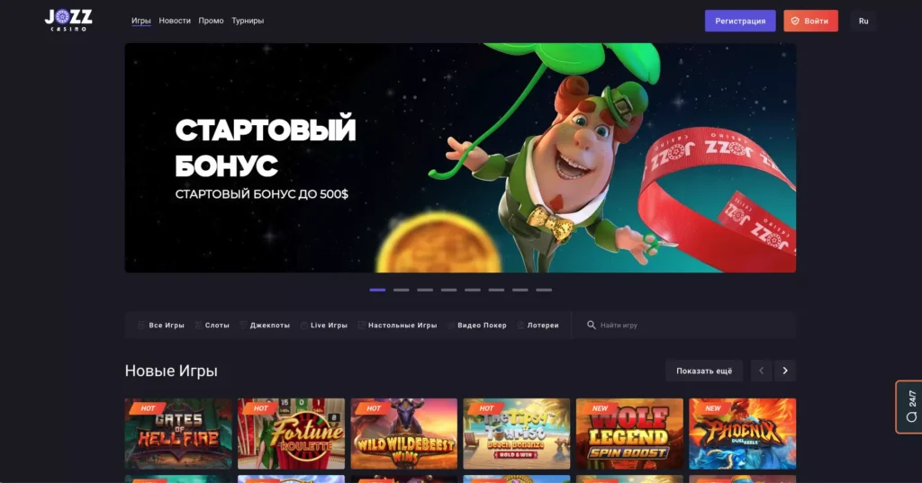Select the Лотереи category tab
The width and height of the screenshot is (922, 483).
coord(538,325)
